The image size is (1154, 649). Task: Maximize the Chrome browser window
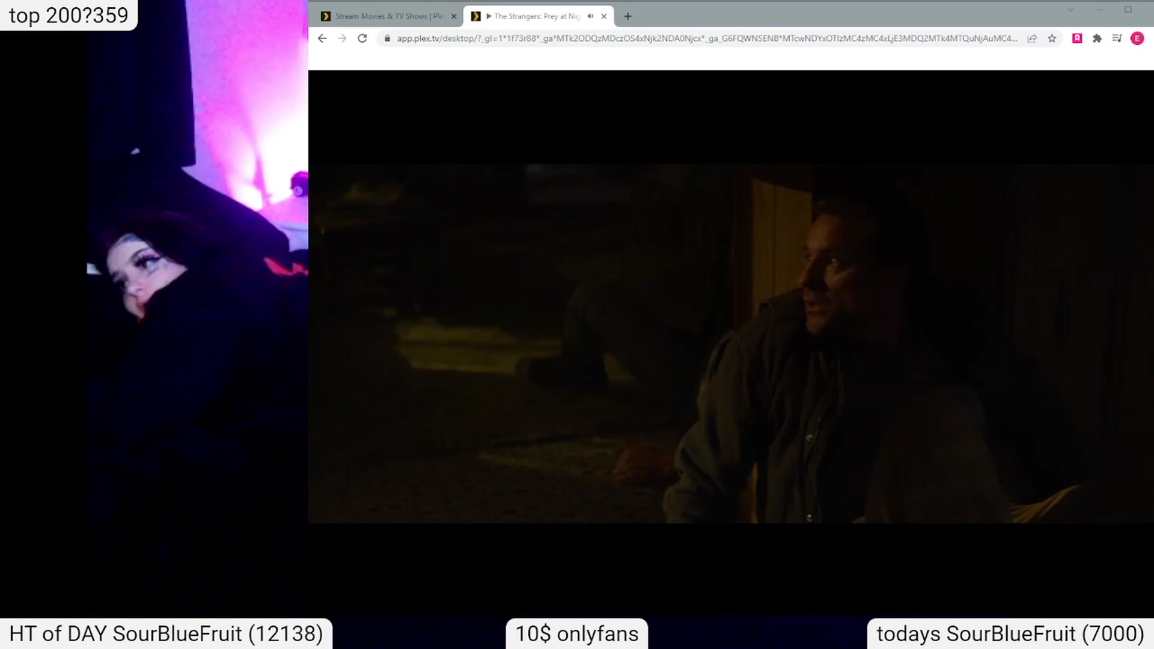click(1128, 10)
